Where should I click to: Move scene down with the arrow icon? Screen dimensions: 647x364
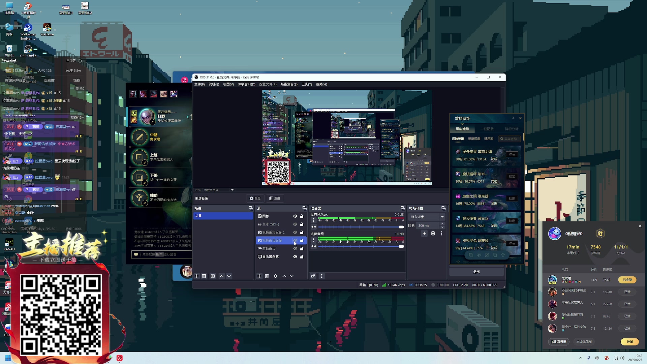229,276
